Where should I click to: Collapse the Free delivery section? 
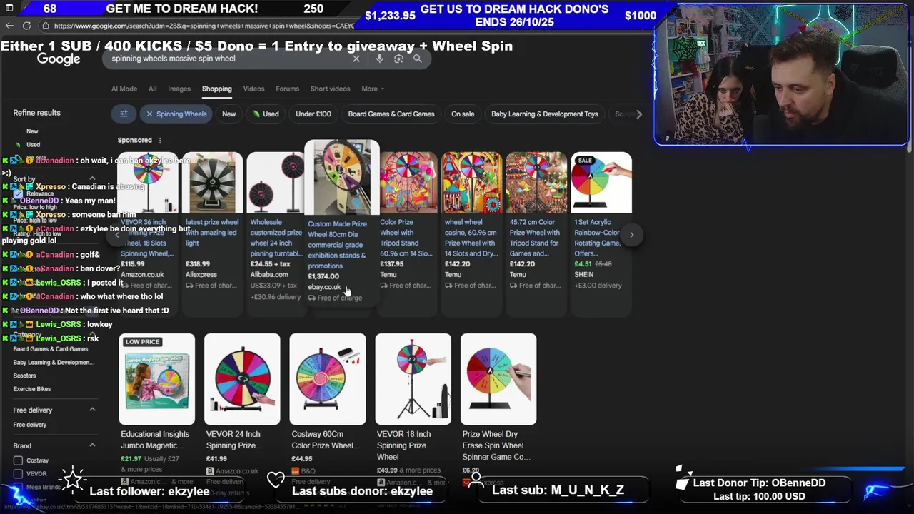92,410
